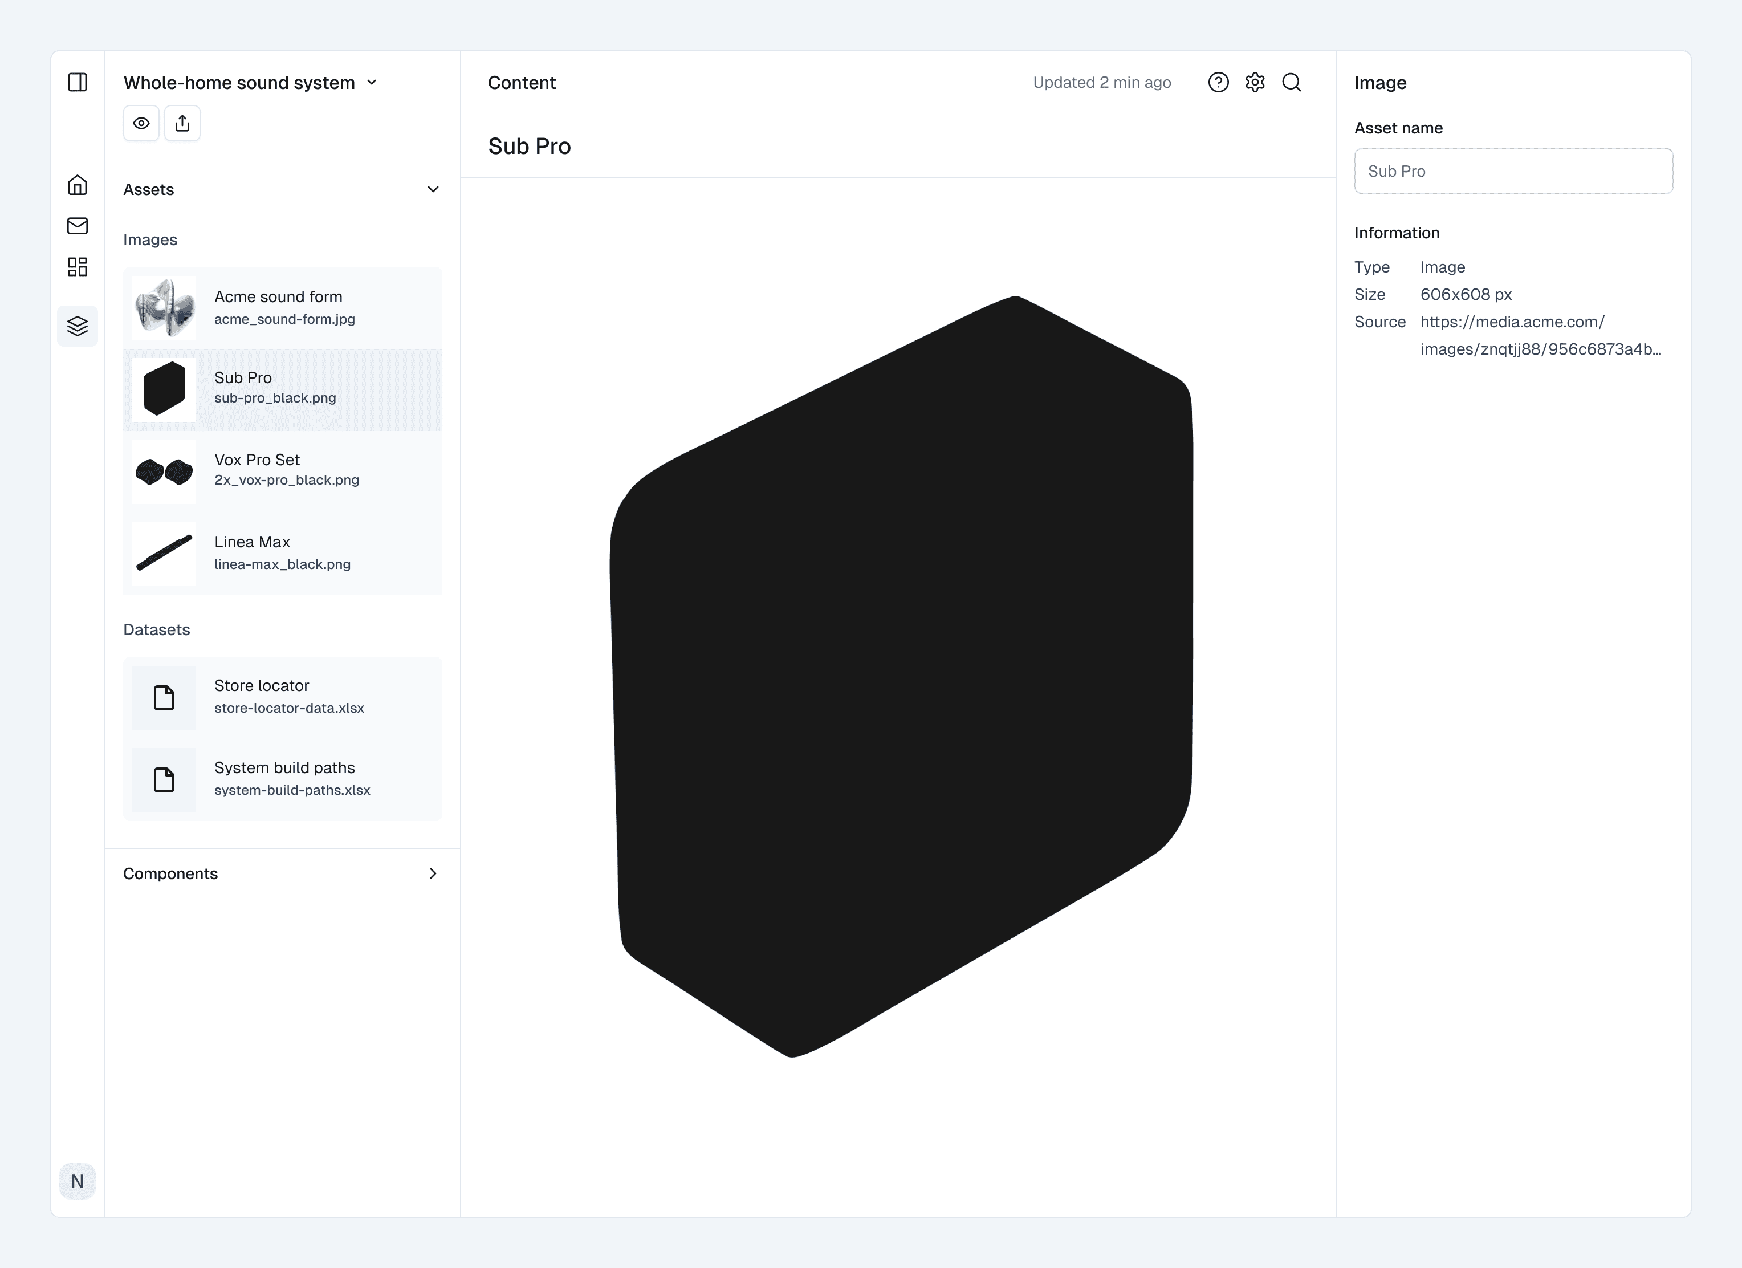The image size is (1742, 1268).
Task: Select 2x_vox-pro_black.png file name
Action: click(287, 480)
